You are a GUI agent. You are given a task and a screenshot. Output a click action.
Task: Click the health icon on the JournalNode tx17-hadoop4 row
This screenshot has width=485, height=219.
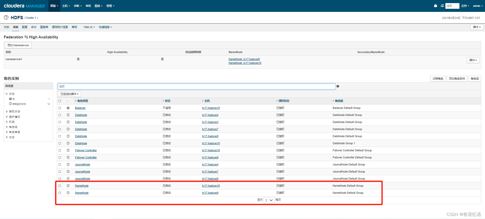[x=68, y=164]
